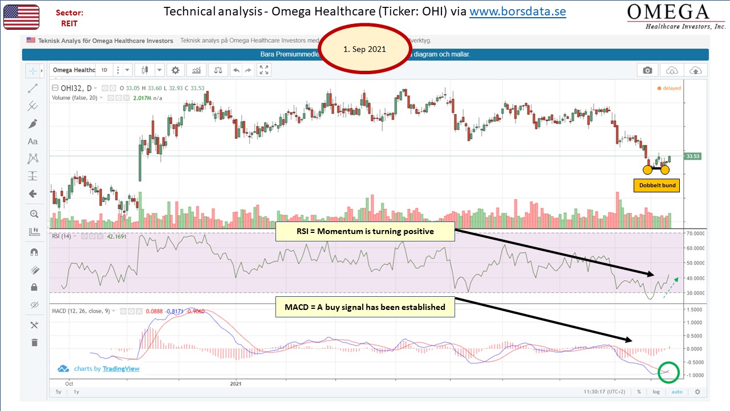Toggle the lock all drawings icon
Viewport: 730px width, 411px height.
(x=34, y=287)
